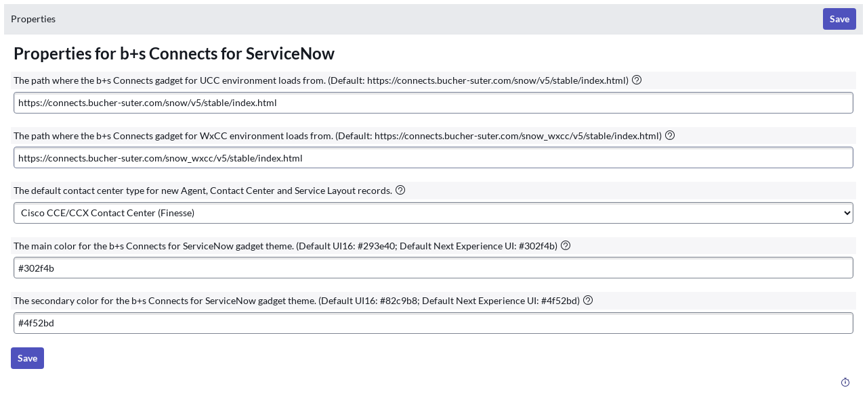The image size is (867, 396).
Task: Click the help icon beside the UCC path label
Action: [637, 80]
